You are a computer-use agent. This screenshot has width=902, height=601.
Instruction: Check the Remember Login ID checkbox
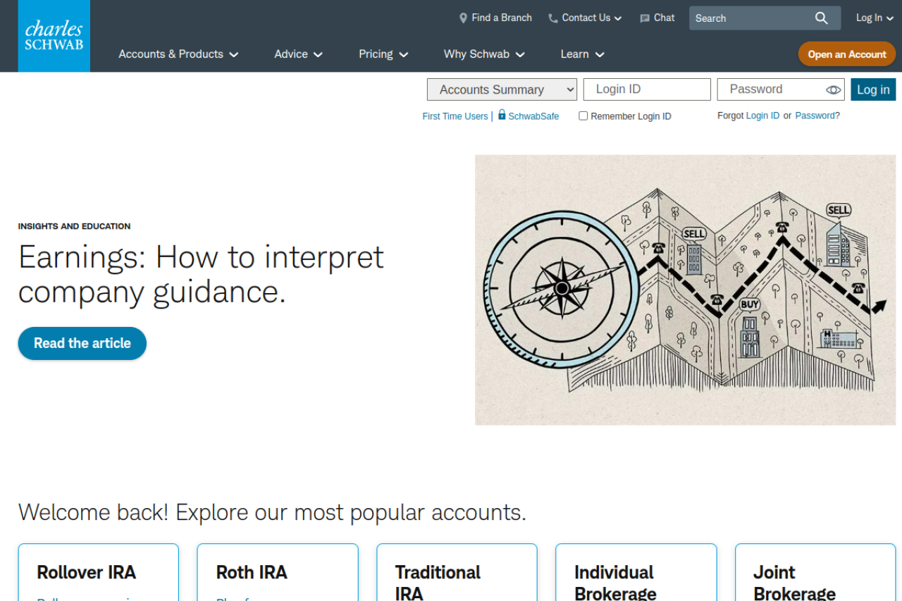(583, 116)
